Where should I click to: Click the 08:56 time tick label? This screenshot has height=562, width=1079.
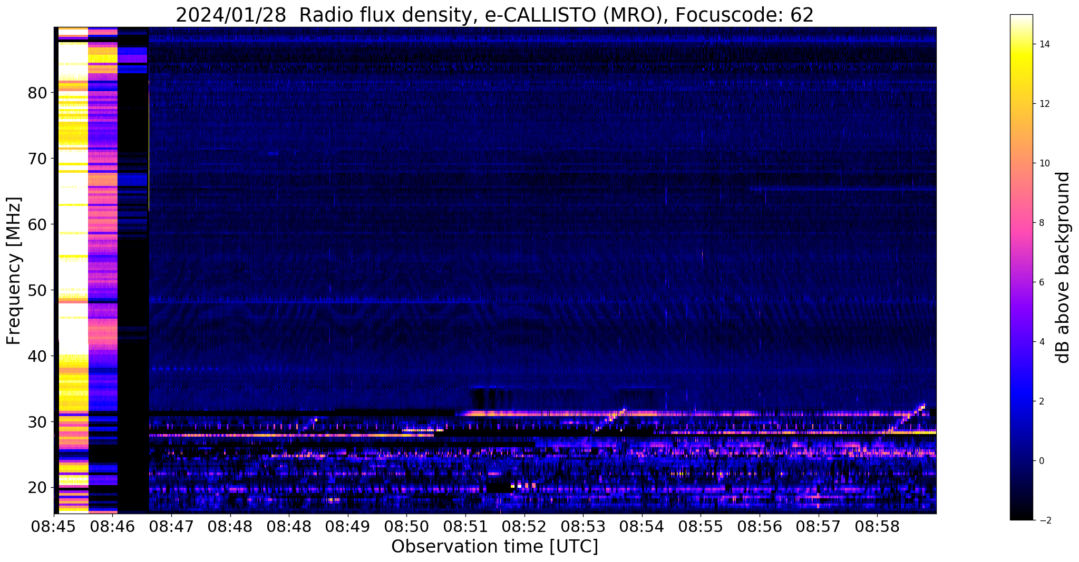coord(760,526)
